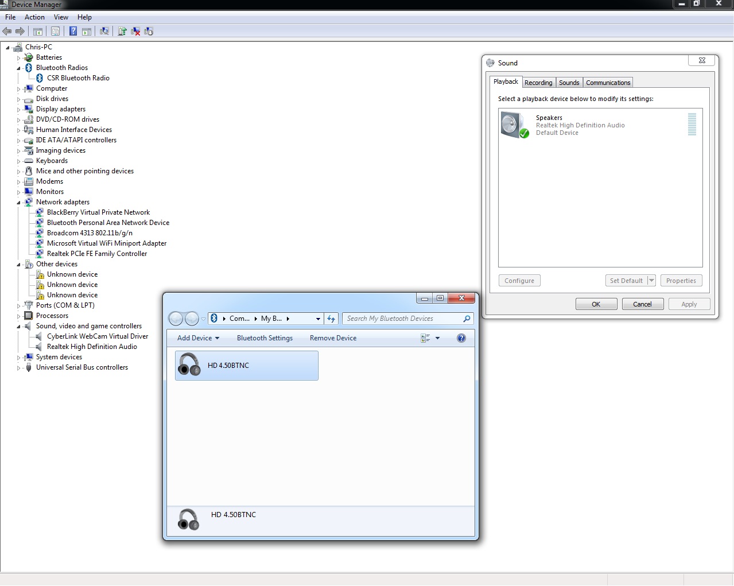Click the Help icon in Bluetooth window
Viewport: 734px width, 586px height.
point(461,338)
